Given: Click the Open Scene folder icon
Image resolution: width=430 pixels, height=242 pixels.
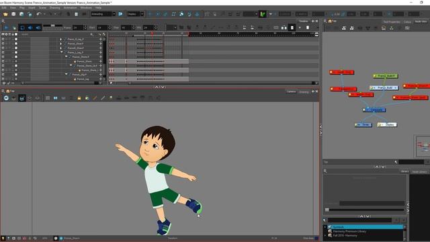Looking at the screenshot, I should point(5,14).
